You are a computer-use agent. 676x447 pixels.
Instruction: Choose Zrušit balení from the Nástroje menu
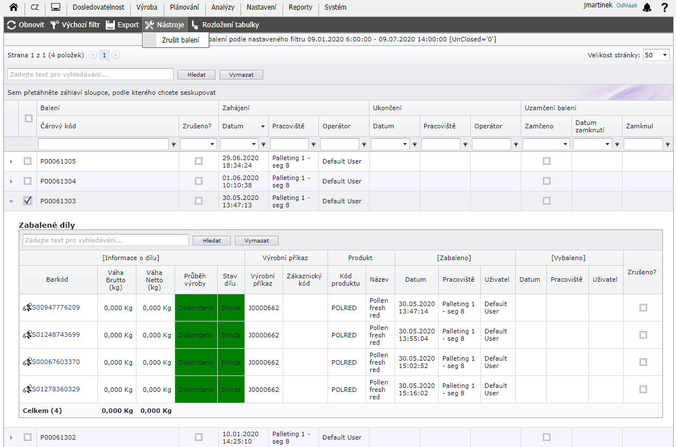tap(180, 40)
